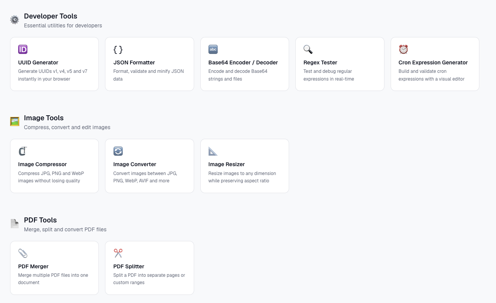Viewport: 496px width, 303px height.
Task: Open the Image Compressor title link
Action: (x=42, y=164)
